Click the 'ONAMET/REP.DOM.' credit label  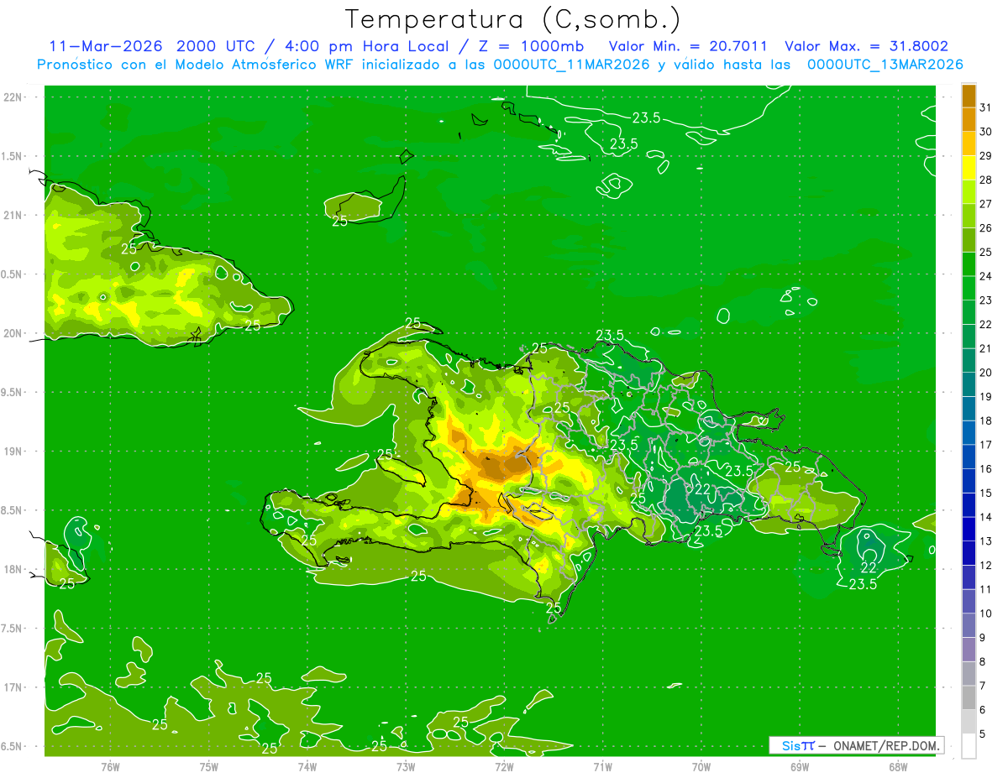pos(886,745)
